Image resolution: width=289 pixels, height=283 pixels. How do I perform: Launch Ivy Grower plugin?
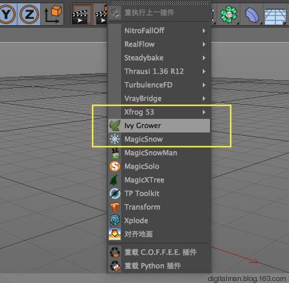pos(159,125)
